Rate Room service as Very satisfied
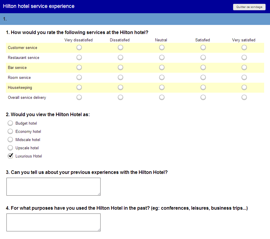The width and height of the screenshot is (270, 239). [x=244, y=77]
